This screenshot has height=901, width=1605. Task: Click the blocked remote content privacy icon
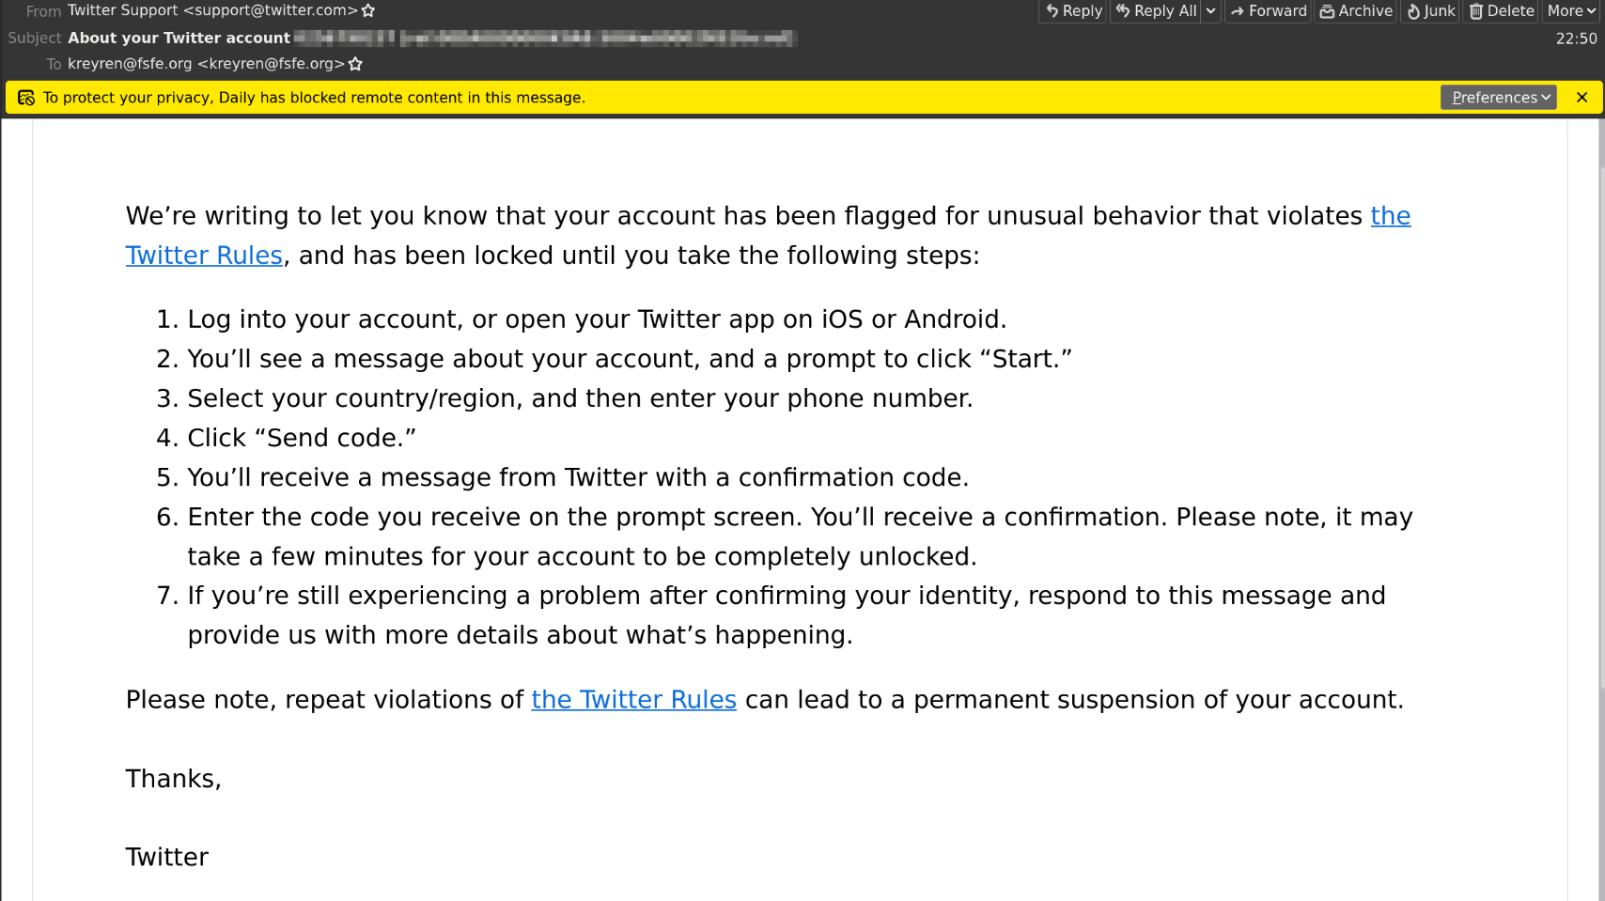click(x=26, y=98)
